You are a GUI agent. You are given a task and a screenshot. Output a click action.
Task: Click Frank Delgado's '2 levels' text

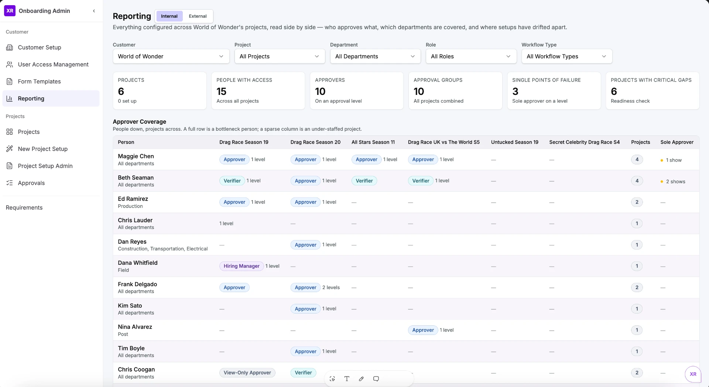(x=331, y=288)
